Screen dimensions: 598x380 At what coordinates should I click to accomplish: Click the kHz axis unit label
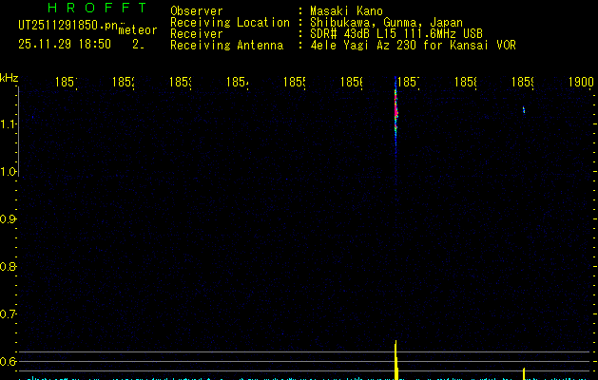10,77
